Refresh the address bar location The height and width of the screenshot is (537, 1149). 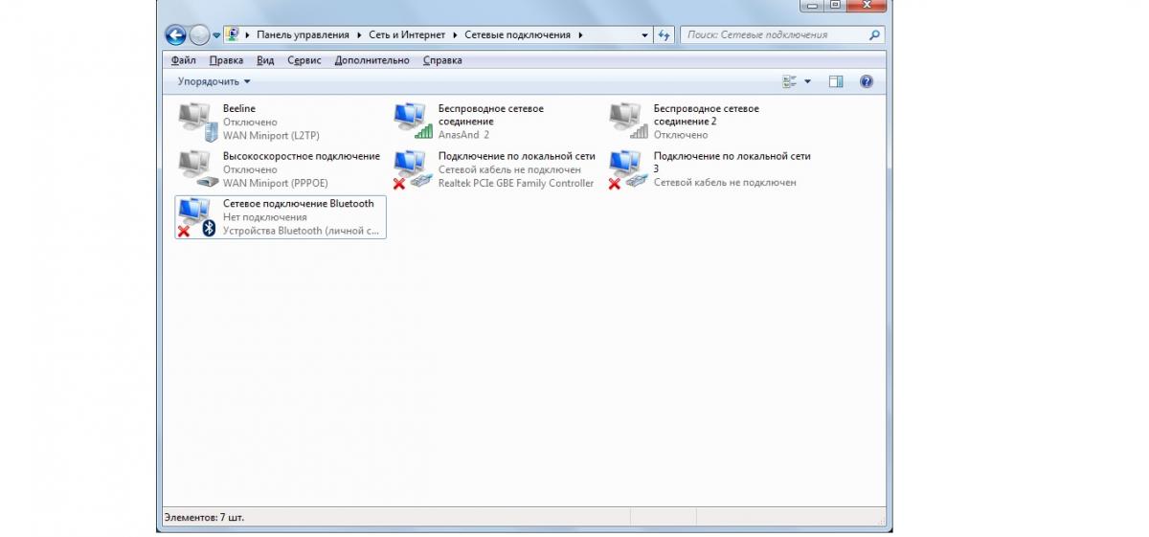[x=665, y=35]
